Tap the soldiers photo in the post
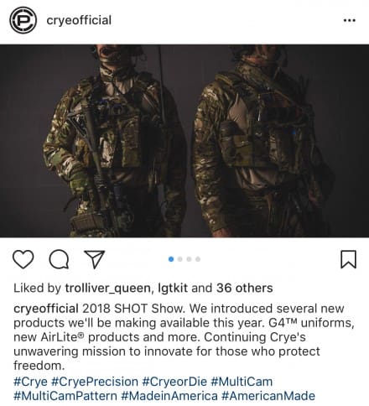The image size is (369, 406). [x=184, y=141]
